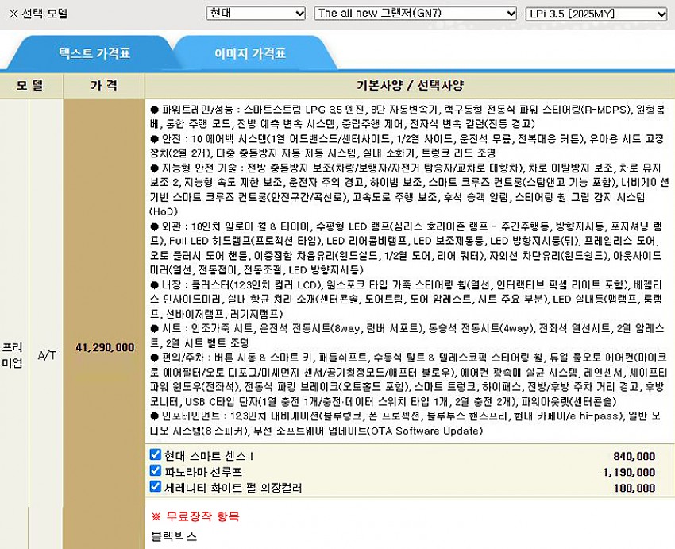Select the 블랙박스 free item text
Image resolution: width=675 pixels, height=549 pixels.
coord(174,536)
